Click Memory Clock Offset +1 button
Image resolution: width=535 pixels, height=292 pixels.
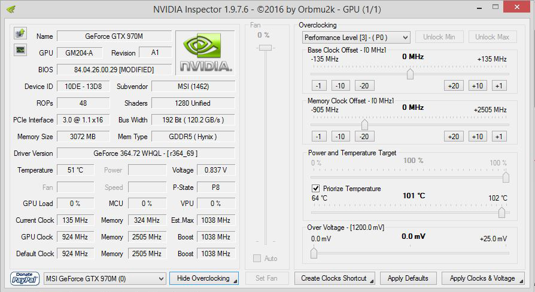(x=499, y=137)
